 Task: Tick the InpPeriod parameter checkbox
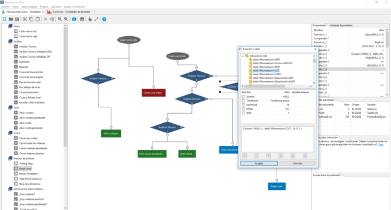tap(243, 105)
